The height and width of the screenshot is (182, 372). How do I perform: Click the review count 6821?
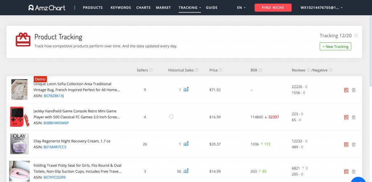pyautogui.click(x=296, y=168)
